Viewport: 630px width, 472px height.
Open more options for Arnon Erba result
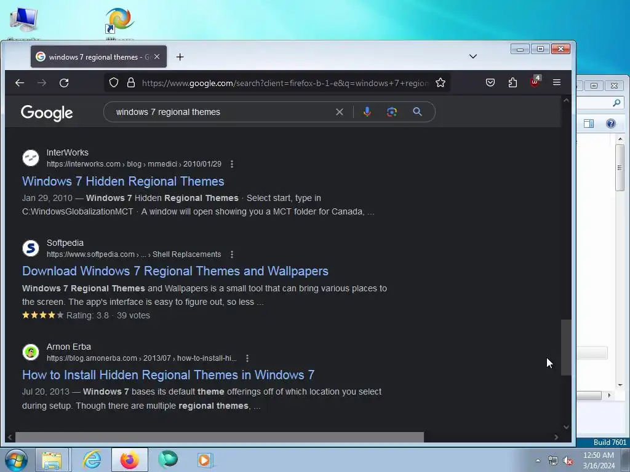[x=247, y=358]
